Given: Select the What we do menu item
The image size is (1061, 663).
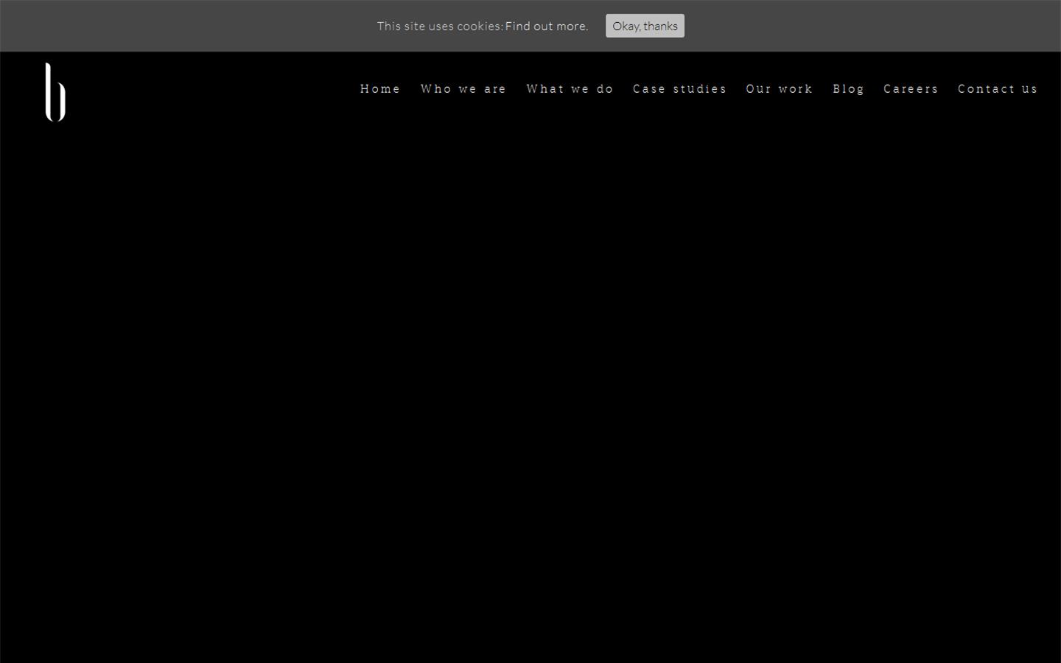Looking at the screenshot, I should pyautogui.click(x=570, y=88).
